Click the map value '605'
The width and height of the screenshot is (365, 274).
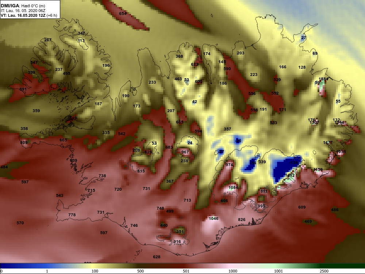199,81
